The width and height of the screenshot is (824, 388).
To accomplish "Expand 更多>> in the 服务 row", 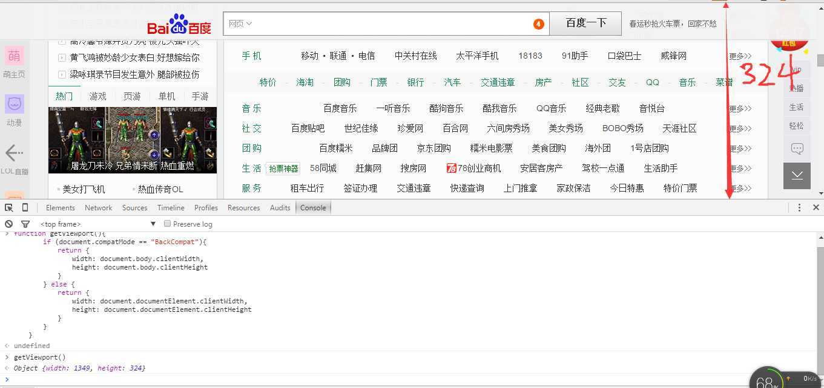I will pos(740,188).
